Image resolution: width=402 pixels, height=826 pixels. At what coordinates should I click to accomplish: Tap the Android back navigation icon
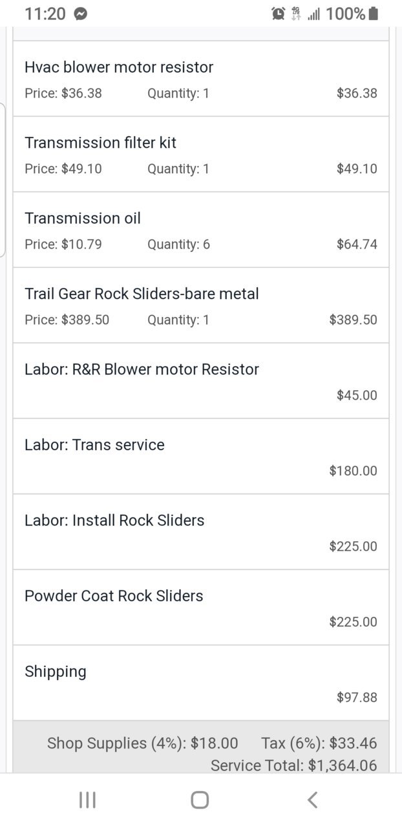312,800
